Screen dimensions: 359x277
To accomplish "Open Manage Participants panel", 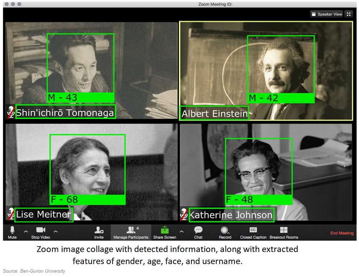I will (131, 233).
